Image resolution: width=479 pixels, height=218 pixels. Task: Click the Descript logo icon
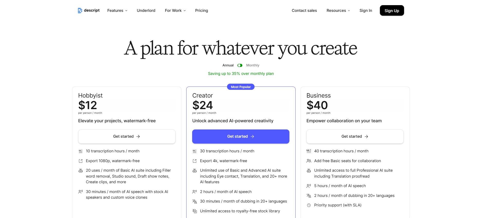tap(80, 11)
